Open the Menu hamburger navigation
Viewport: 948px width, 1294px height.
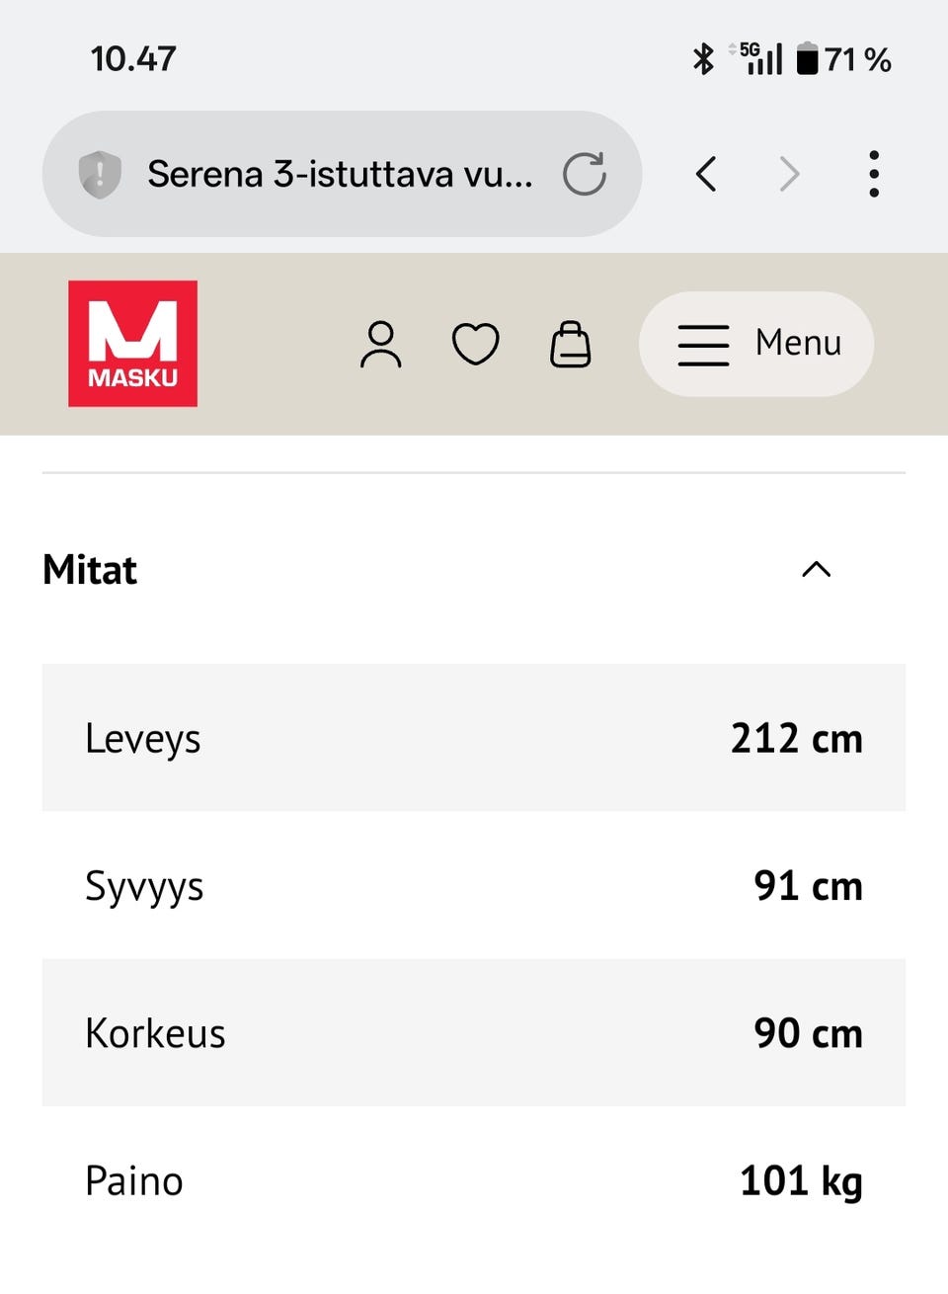(755, 344)
